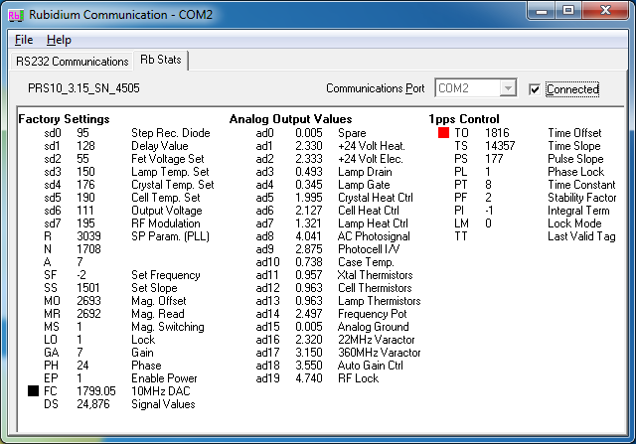Click the +24 Volt Heat. label
This screenshot has height=444, width=636.
(x=372, y=146)
